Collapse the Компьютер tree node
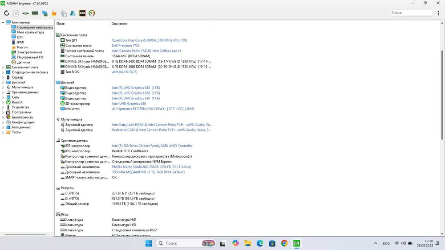This screenshot has width=445, height=250. coord(3,22)
